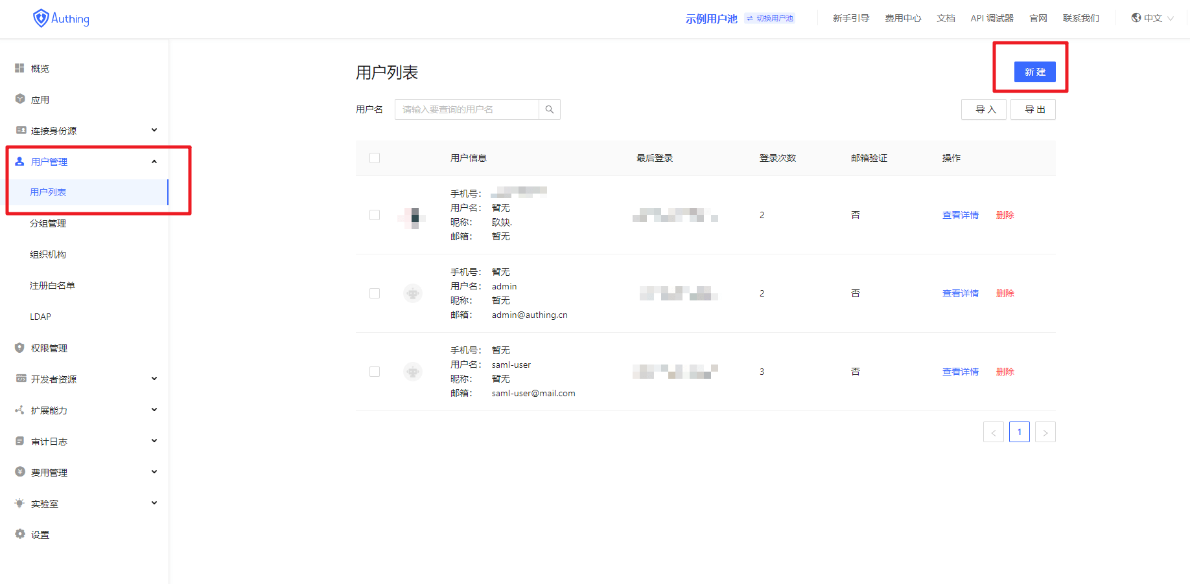Select the 权限管理 shield icon
The width and height of the screenshot is (1190, 584).
(x=19, y=348)
